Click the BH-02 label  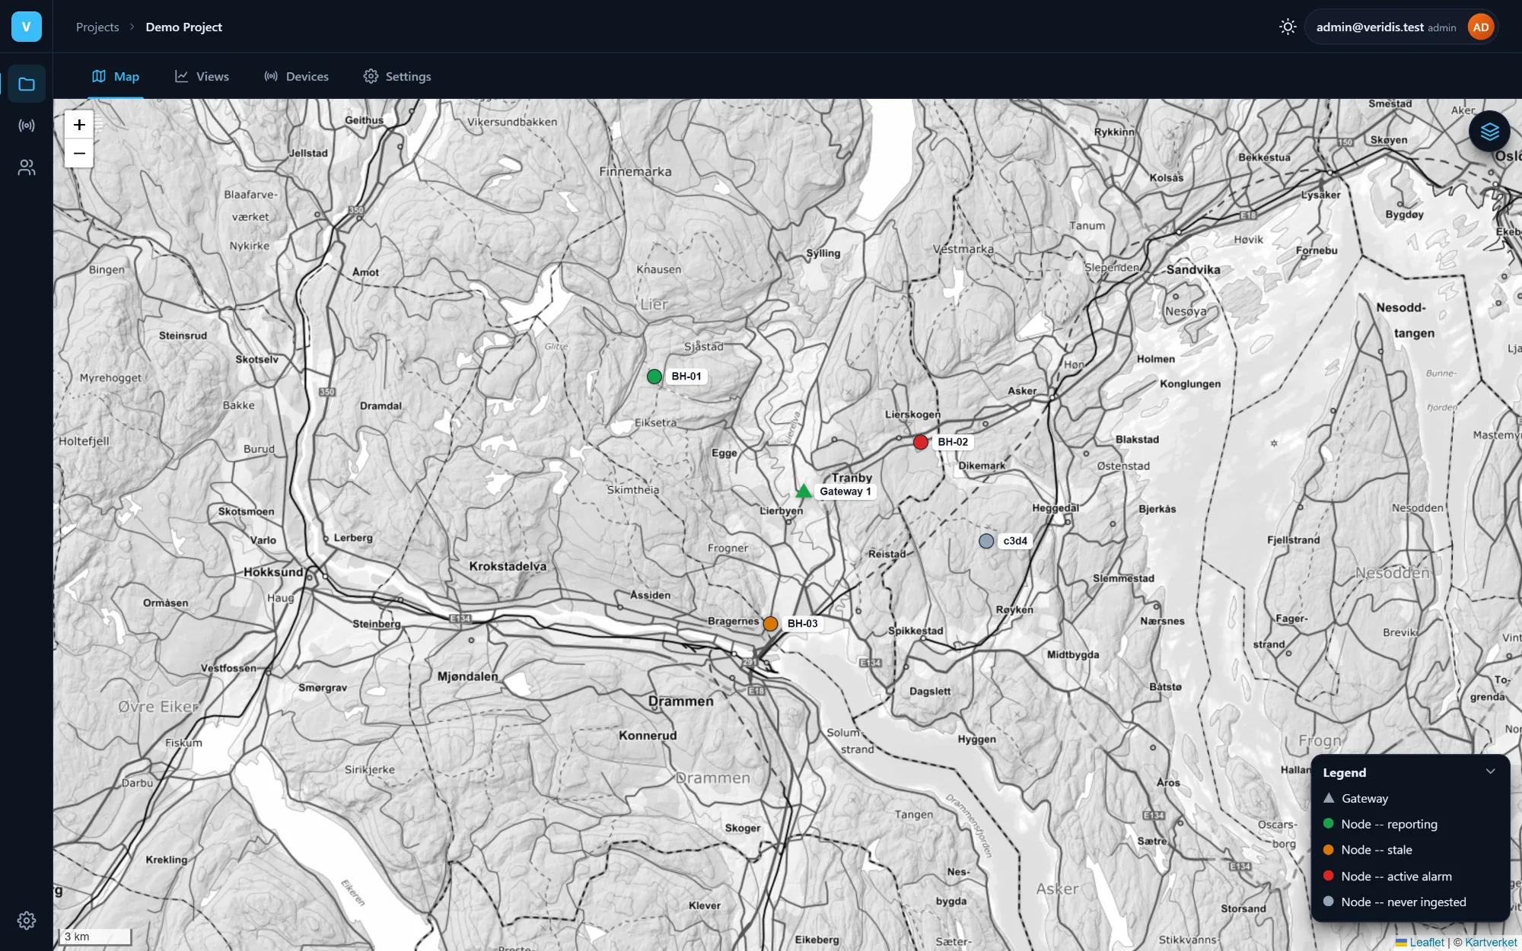pos(953,442)
